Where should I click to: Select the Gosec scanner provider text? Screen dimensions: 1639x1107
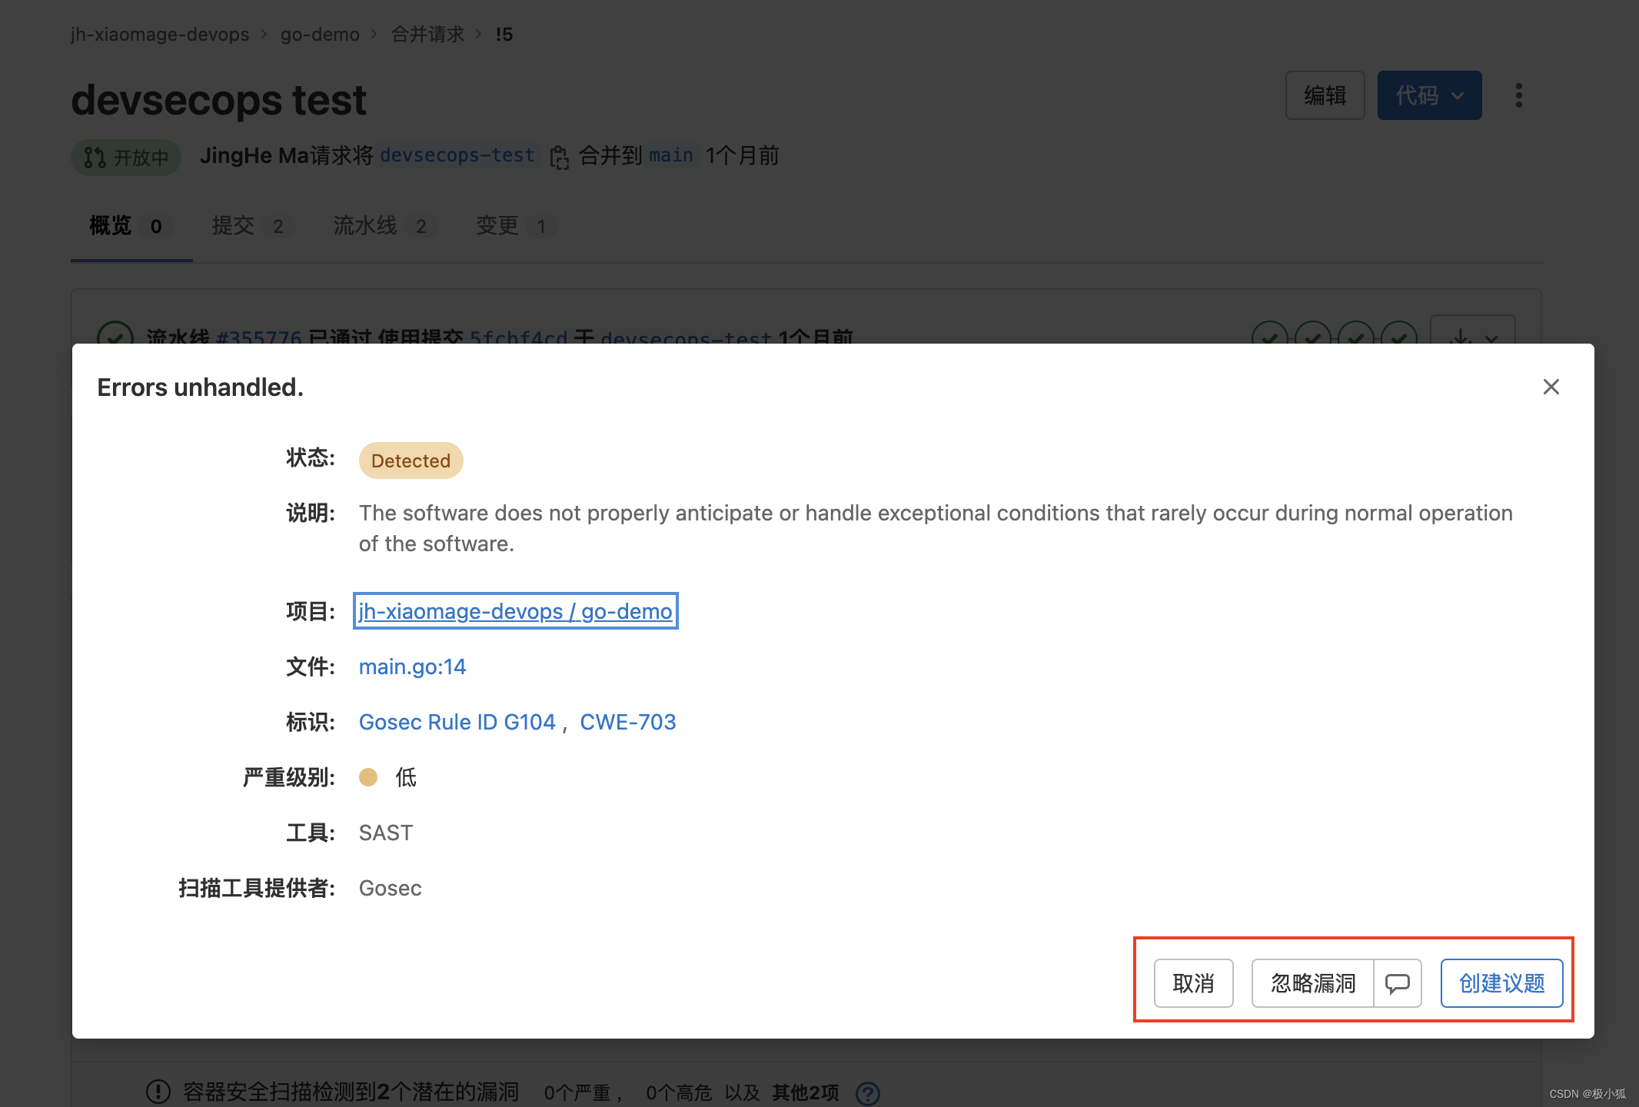click(390, 888)
